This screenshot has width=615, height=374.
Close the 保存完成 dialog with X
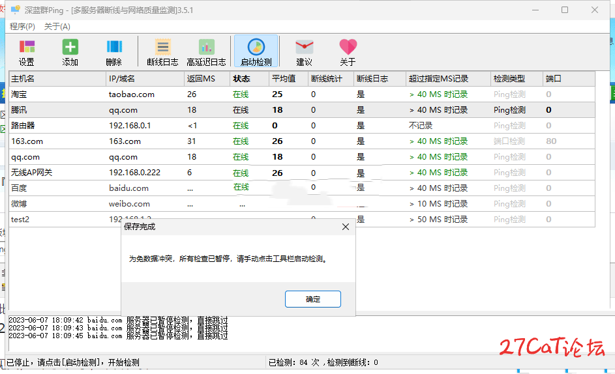345,227
